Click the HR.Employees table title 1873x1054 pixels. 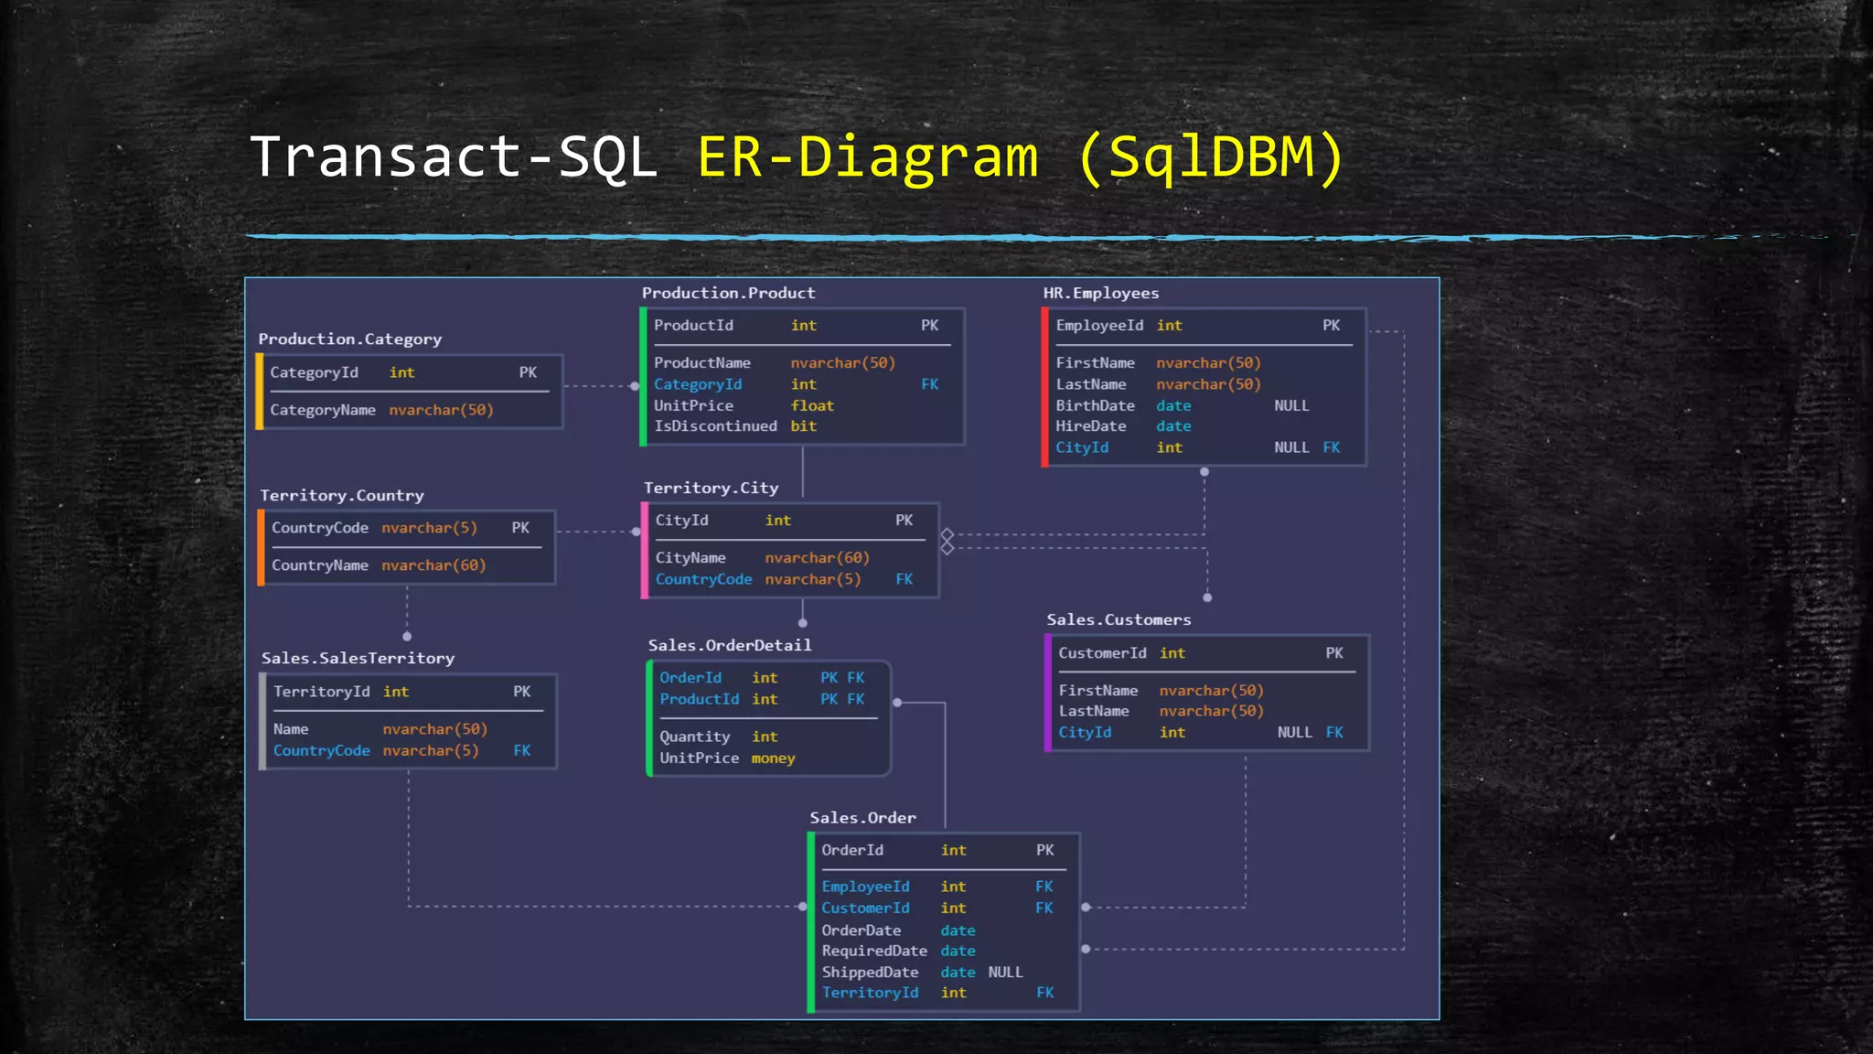(1100, 293)
